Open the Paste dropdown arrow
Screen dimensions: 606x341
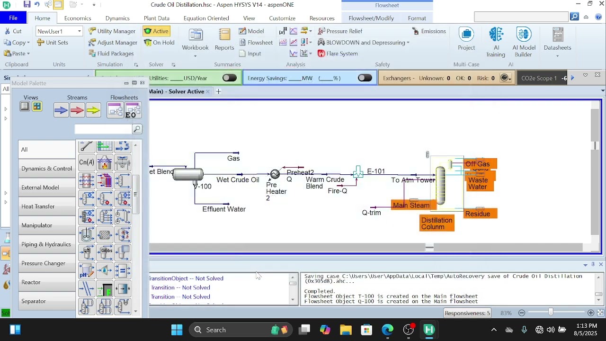(x=28, y=54)
